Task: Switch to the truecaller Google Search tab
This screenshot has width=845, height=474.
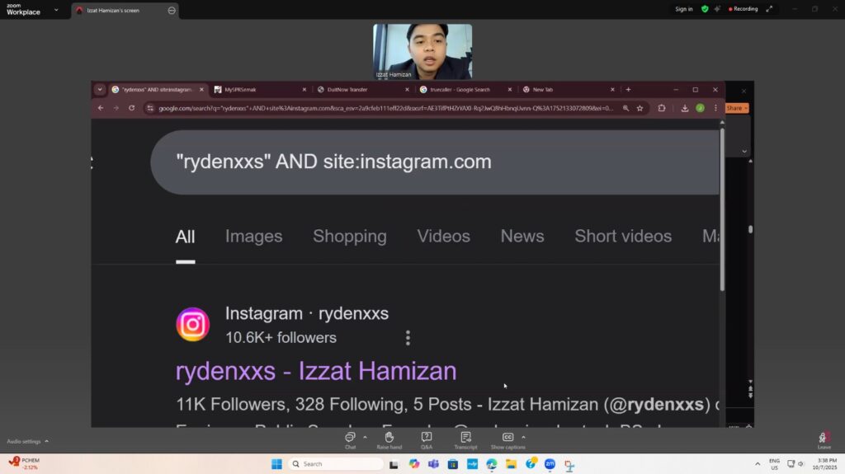Action: point(461,89)
